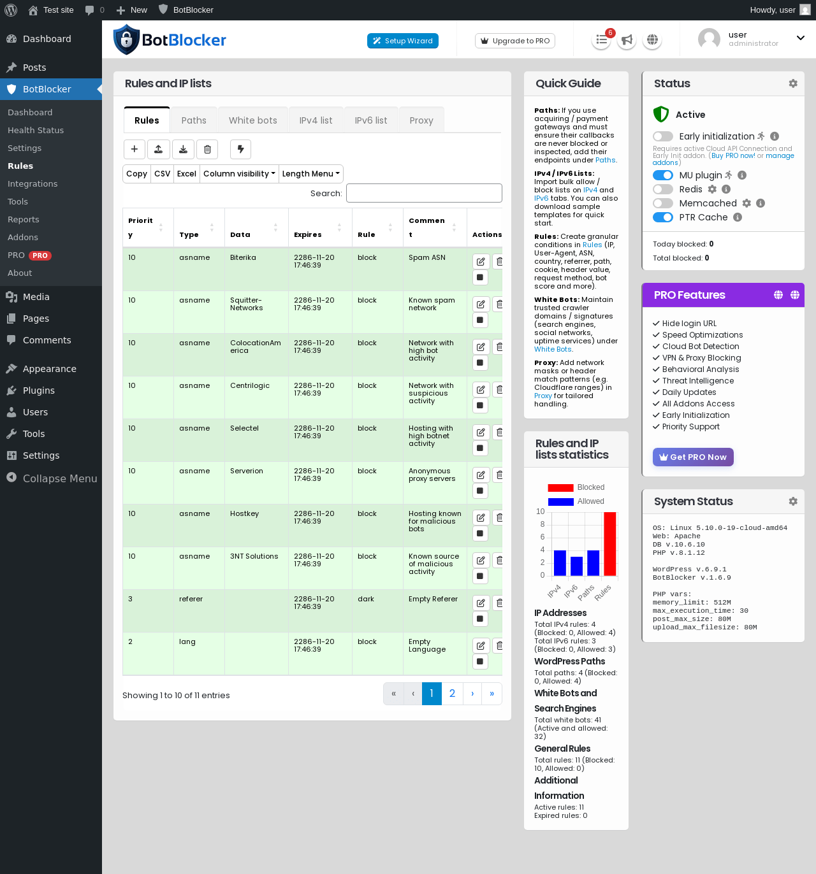The image size is (816, 874).
Task: Disable the MU plugin toggle
Action: click(x=663, y=175)
